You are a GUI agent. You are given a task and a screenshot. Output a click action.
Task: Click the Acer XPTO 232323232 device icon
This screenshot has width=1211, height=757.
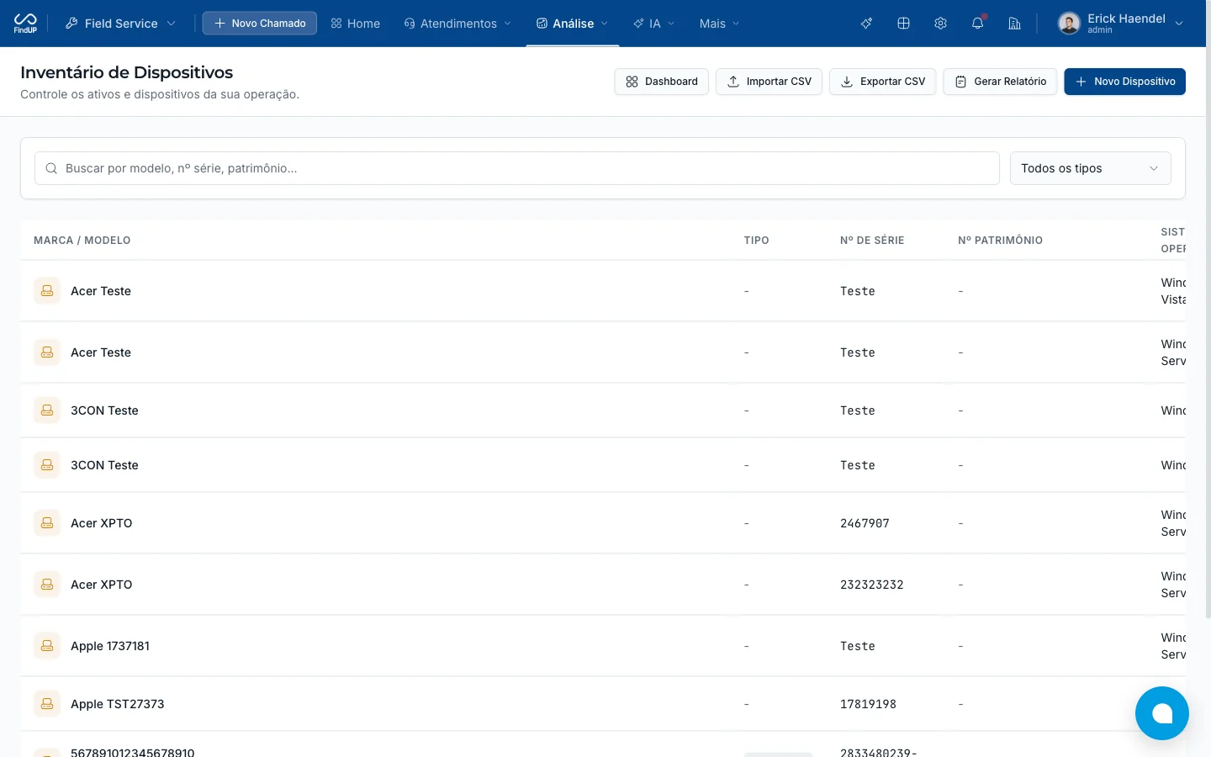point(47,585)
